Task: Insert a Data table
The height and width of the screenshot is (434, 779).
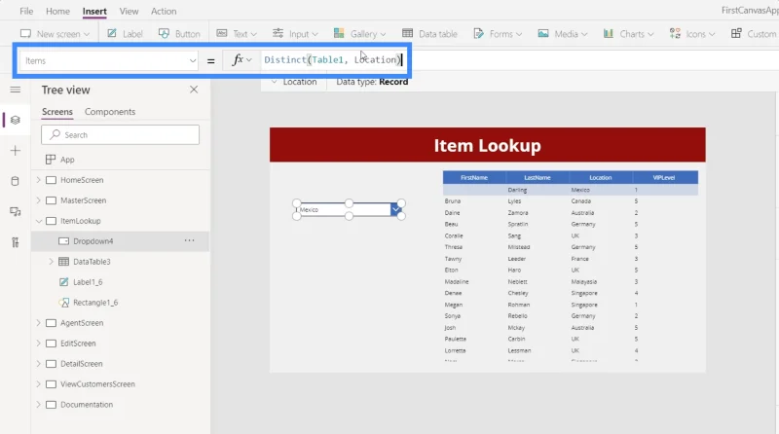Action: coord(429,34)
